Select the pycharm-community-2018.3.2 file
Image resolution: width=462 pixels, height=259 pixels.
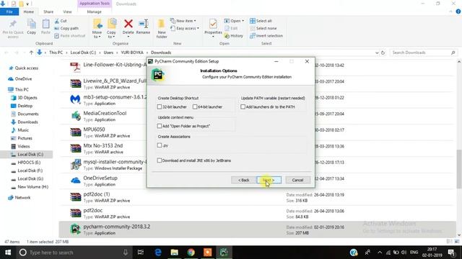point(257,230)
